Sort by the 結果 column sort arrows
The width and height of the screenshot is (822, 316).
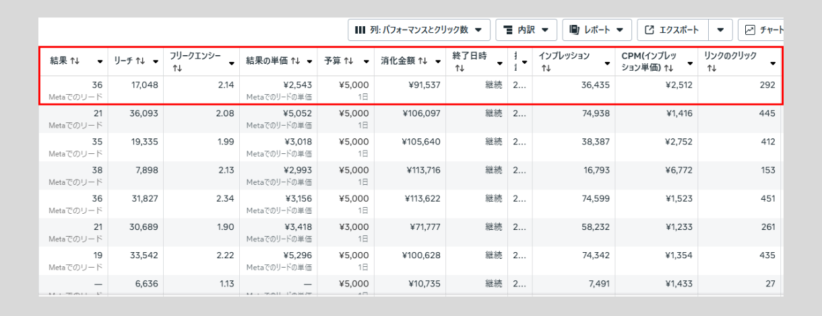coord(75,61)
